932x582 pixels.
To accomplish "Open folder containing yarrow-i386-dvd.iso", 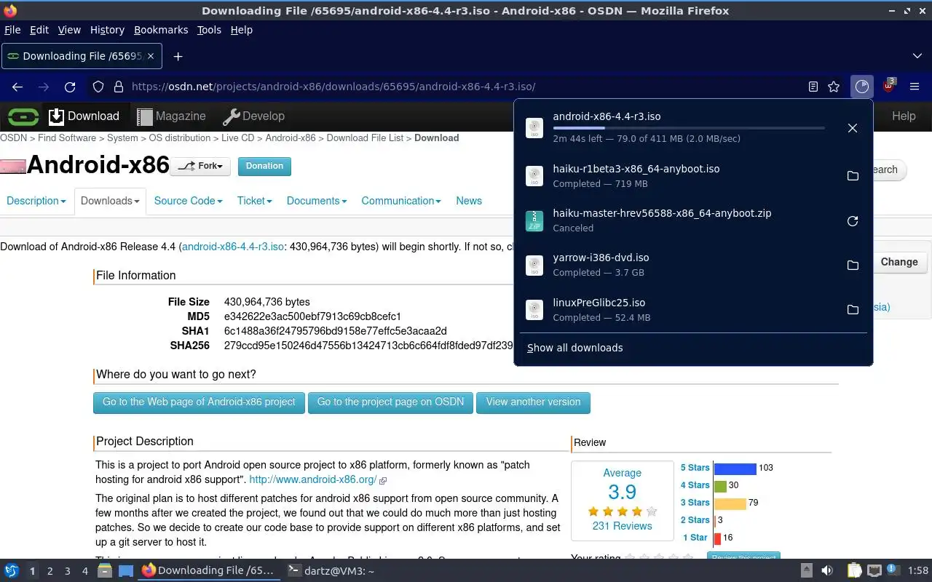I will pos(853,265).
